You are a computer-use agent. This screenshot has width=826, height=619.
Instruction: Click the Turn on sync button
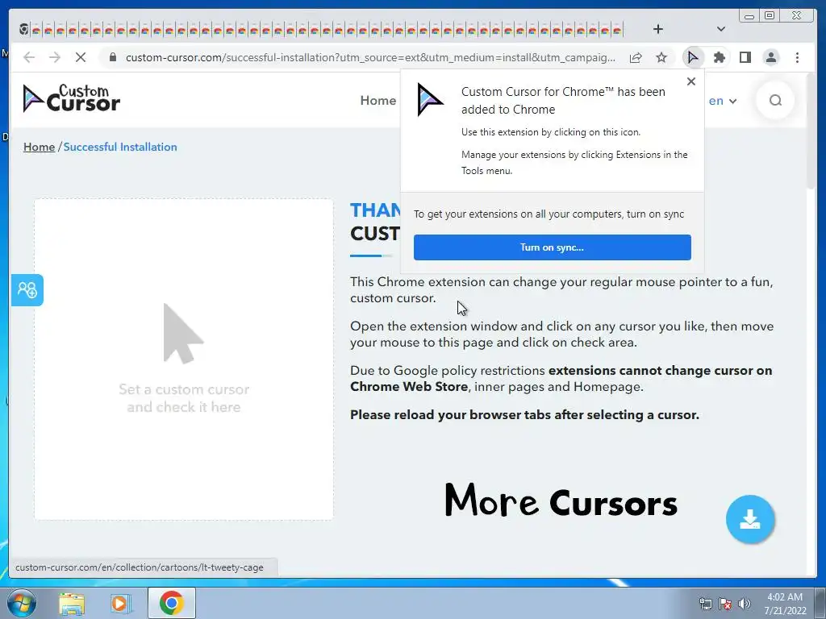[x=552, y=247]
